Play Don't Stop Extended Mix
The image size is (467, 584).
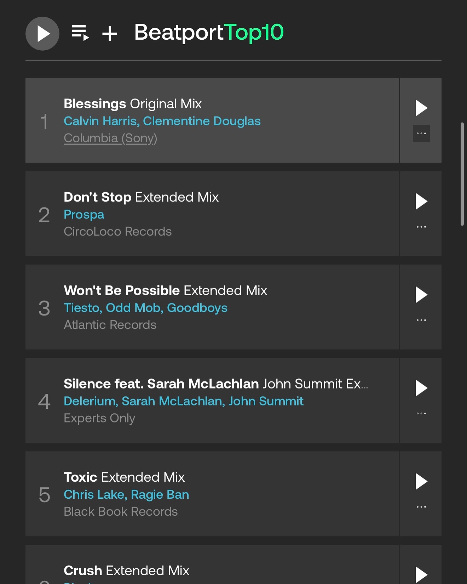[x=421, y=201]
